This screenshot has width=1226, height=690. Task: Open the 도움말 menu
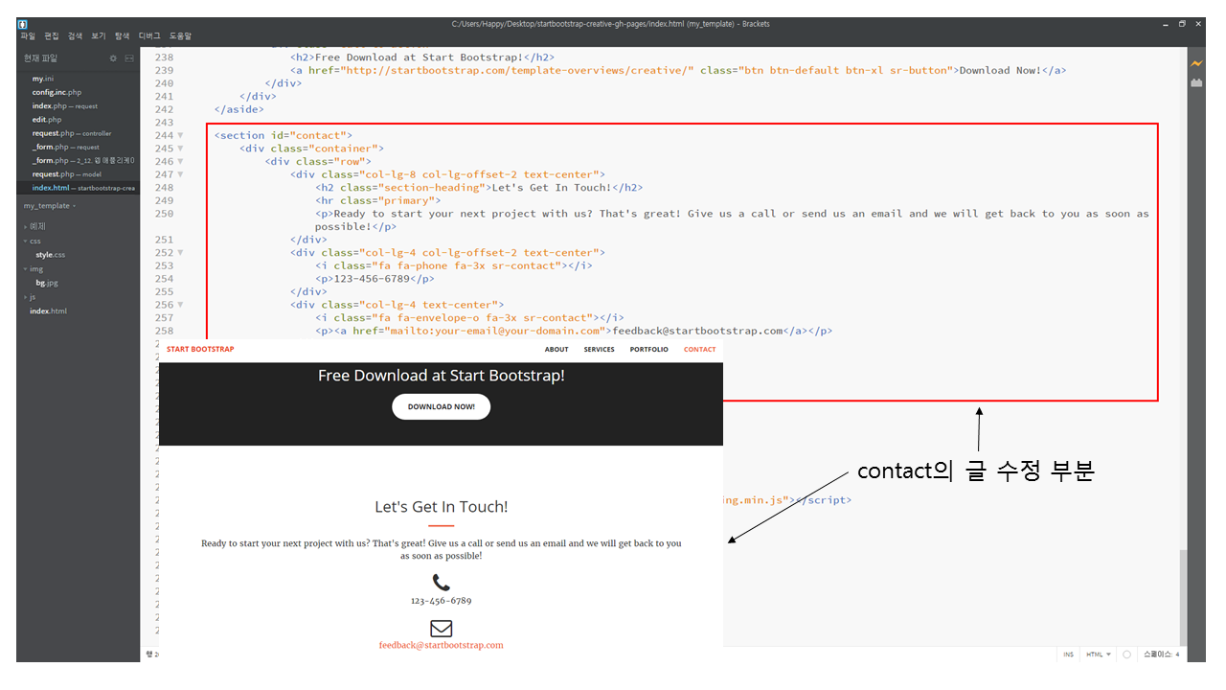pyautogui.click(x=181, y=36)
